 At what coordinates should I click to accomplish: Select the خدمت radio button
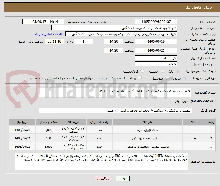pyautogui.click(x=162, y=71)
